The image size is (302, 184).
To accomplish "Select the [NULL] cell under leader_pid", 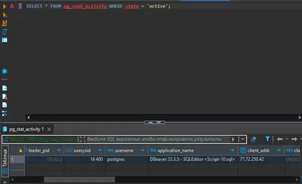I will point(44,159).
